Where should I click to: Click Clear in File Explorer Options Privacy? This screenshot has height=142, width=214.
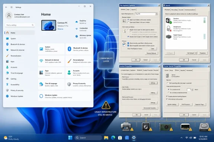152,49
